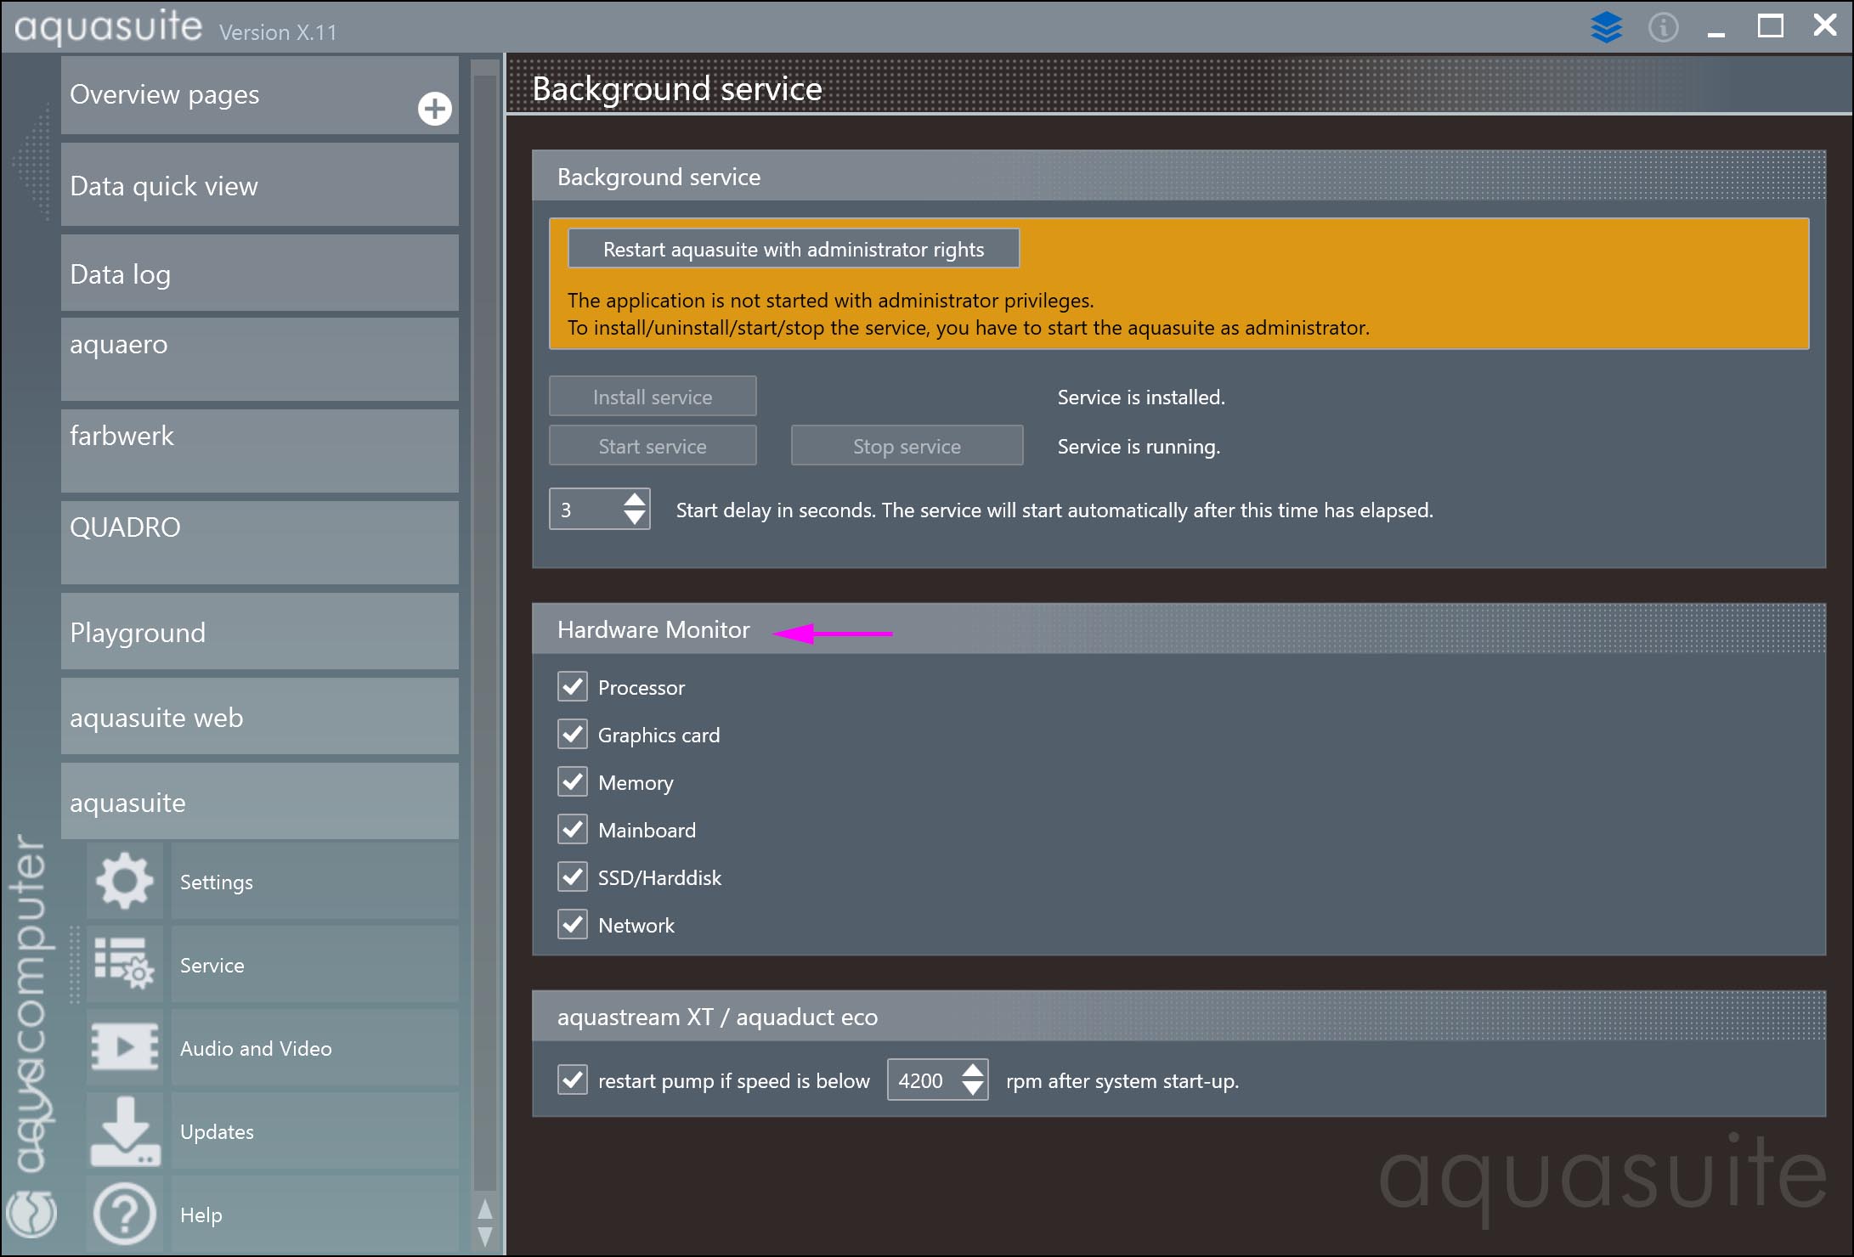The image size is (1854, 1257).
Task: Click the Service list-gear icon
Action: click(125, 964)
